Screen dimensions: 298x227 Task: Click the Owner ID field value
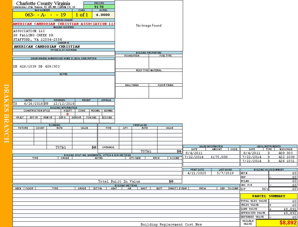(x=47, y=46)
